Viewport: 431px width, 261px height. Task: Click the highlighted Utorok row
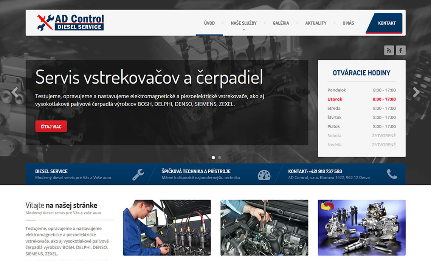coord(361,99)
